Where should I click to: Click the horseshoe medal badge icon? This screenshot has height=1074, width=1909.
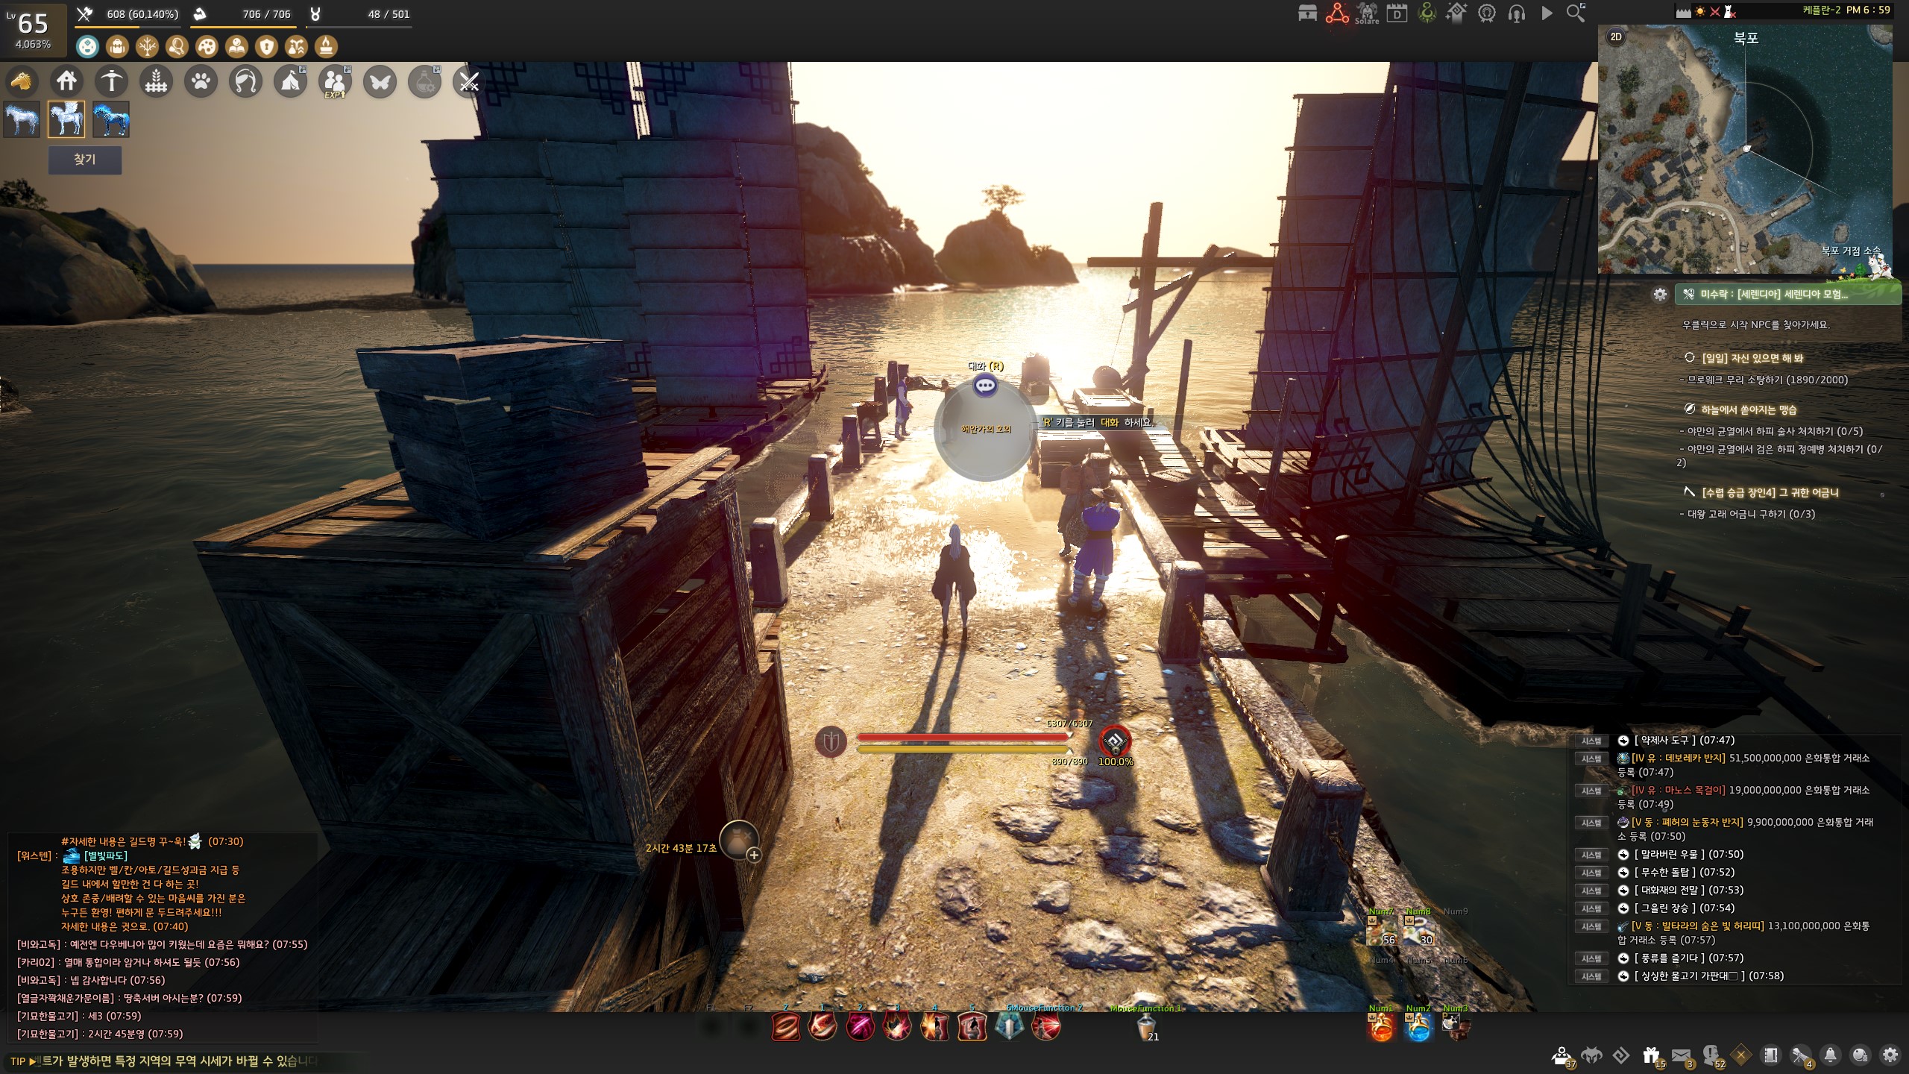(x=1486, y=13)
